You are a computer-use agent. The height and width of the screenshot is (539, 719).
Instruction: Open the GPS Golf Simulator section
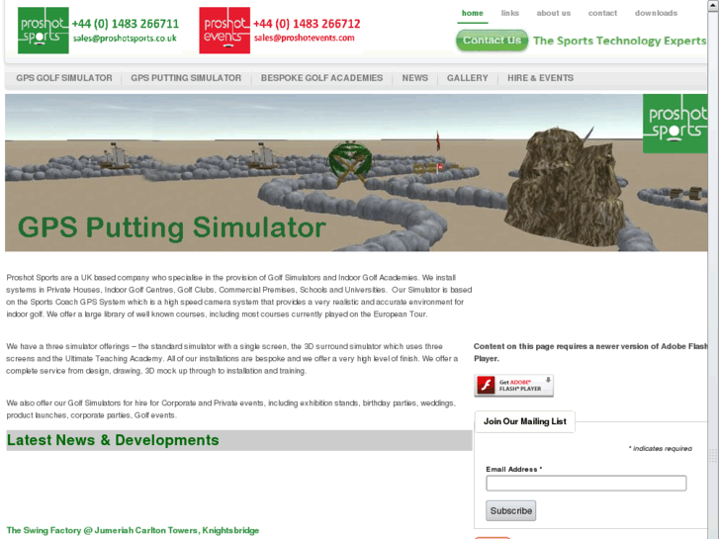point(64,78)
